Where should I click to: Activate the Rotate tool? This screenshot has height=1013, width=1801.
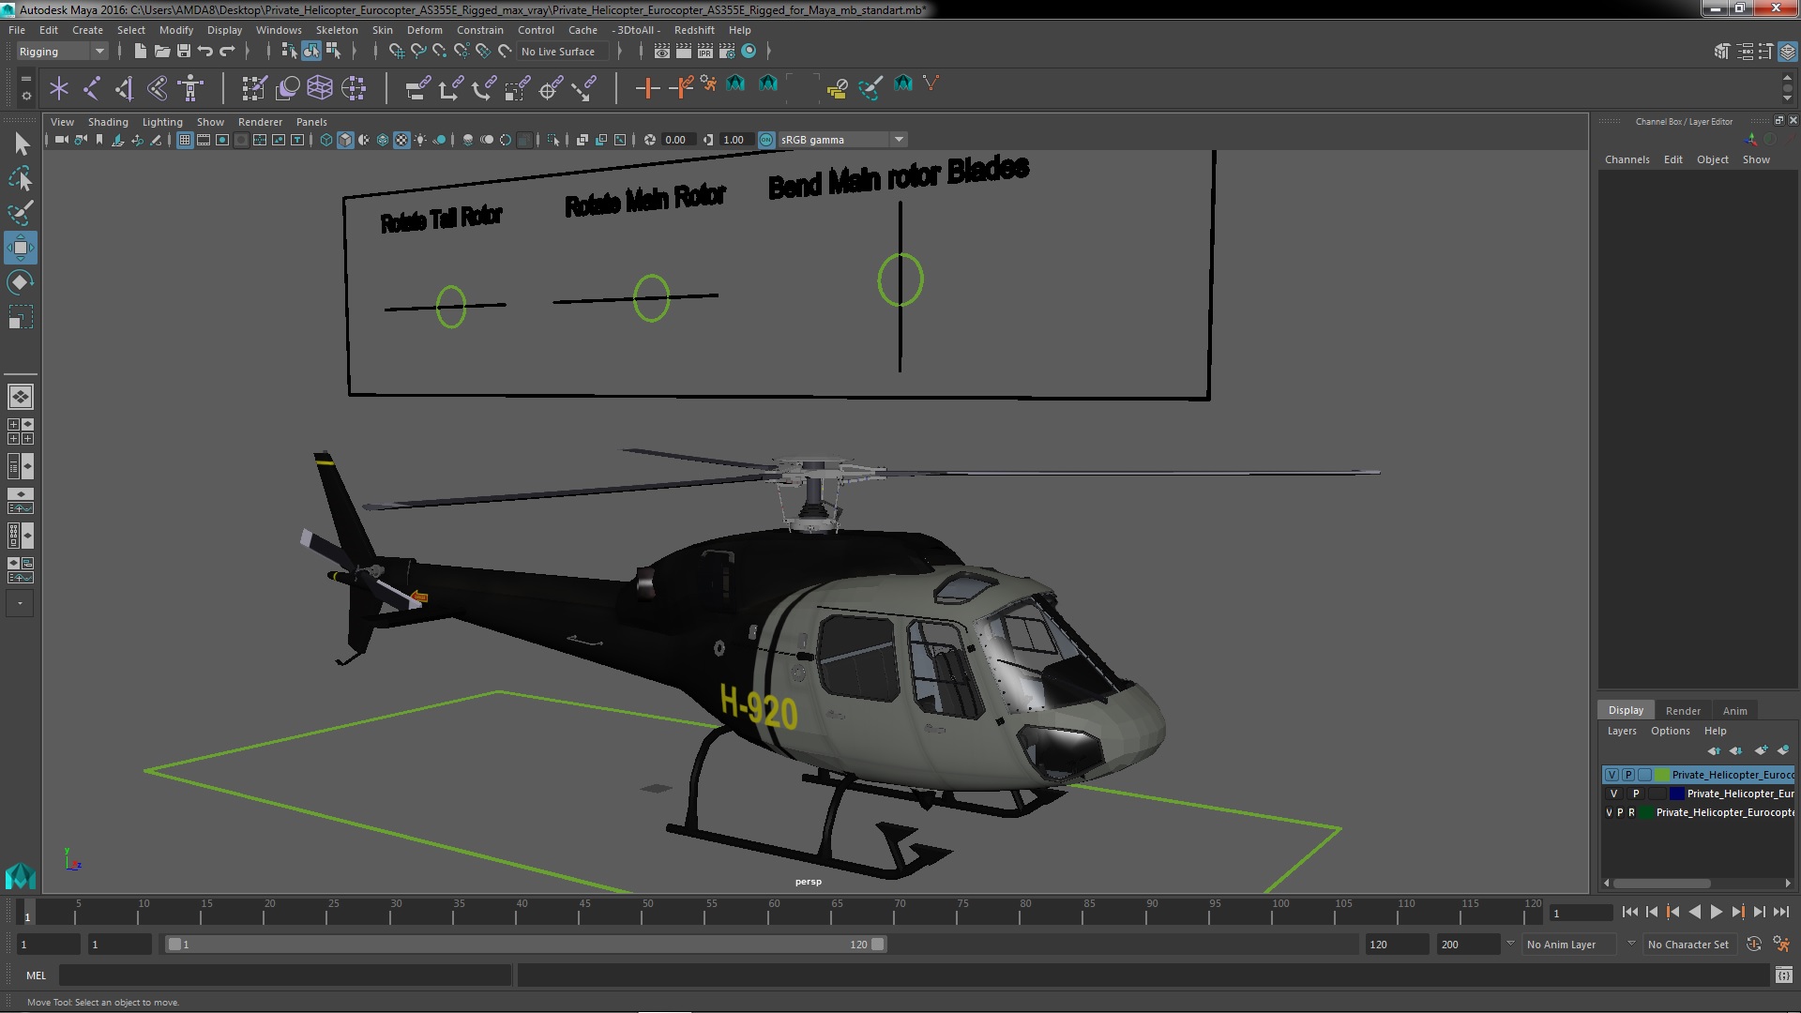(20, 282)
